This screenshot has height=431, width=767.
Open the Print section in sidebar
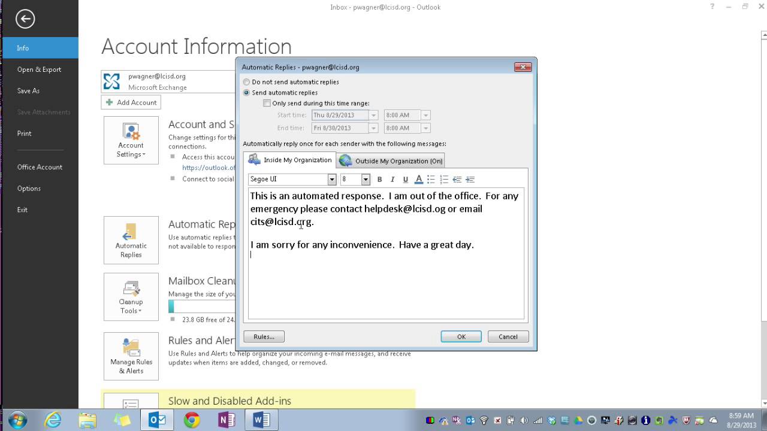point(24,133)
